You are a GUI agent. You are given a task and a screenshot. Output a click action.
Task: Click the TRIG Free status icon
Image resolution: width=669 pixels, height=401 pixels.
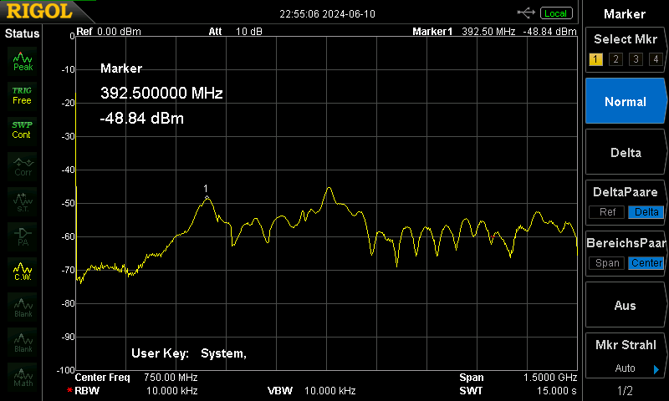click(x=23, y=96)
